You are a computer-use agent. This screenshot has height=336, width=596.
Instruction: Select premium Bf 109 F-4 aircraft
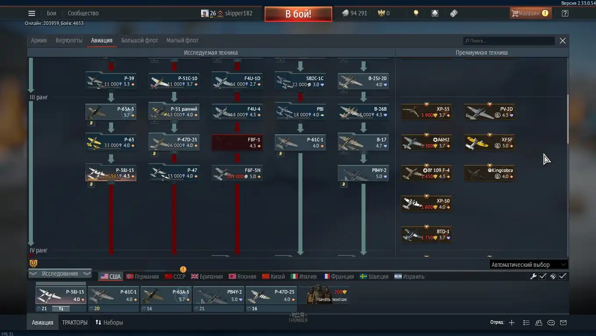click(x=426, y=173)
